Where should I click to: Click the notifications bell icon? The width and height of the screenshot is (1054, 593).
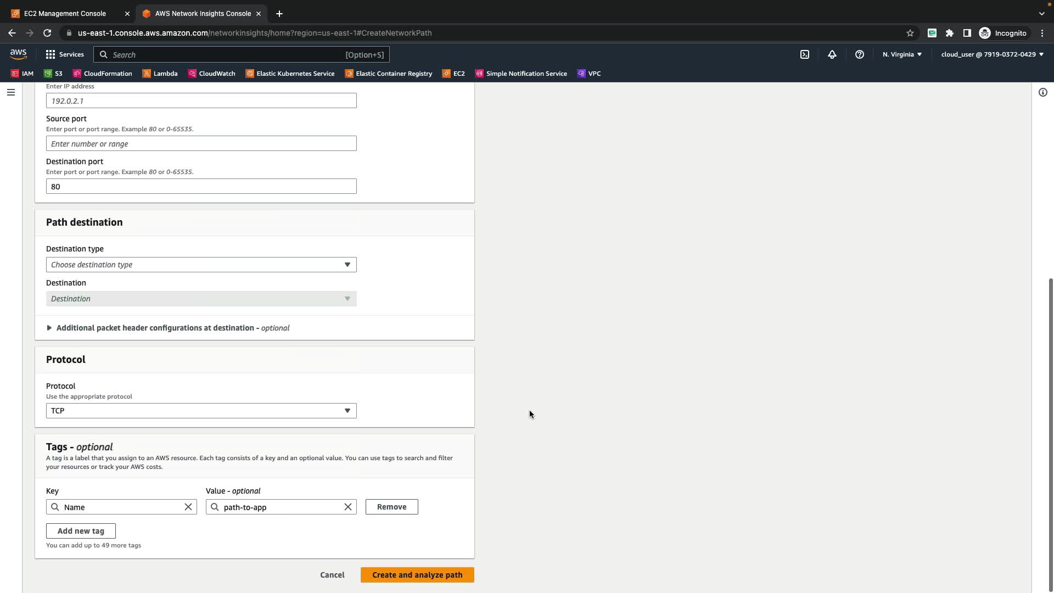pyautogui.click(x=832, y=54)
